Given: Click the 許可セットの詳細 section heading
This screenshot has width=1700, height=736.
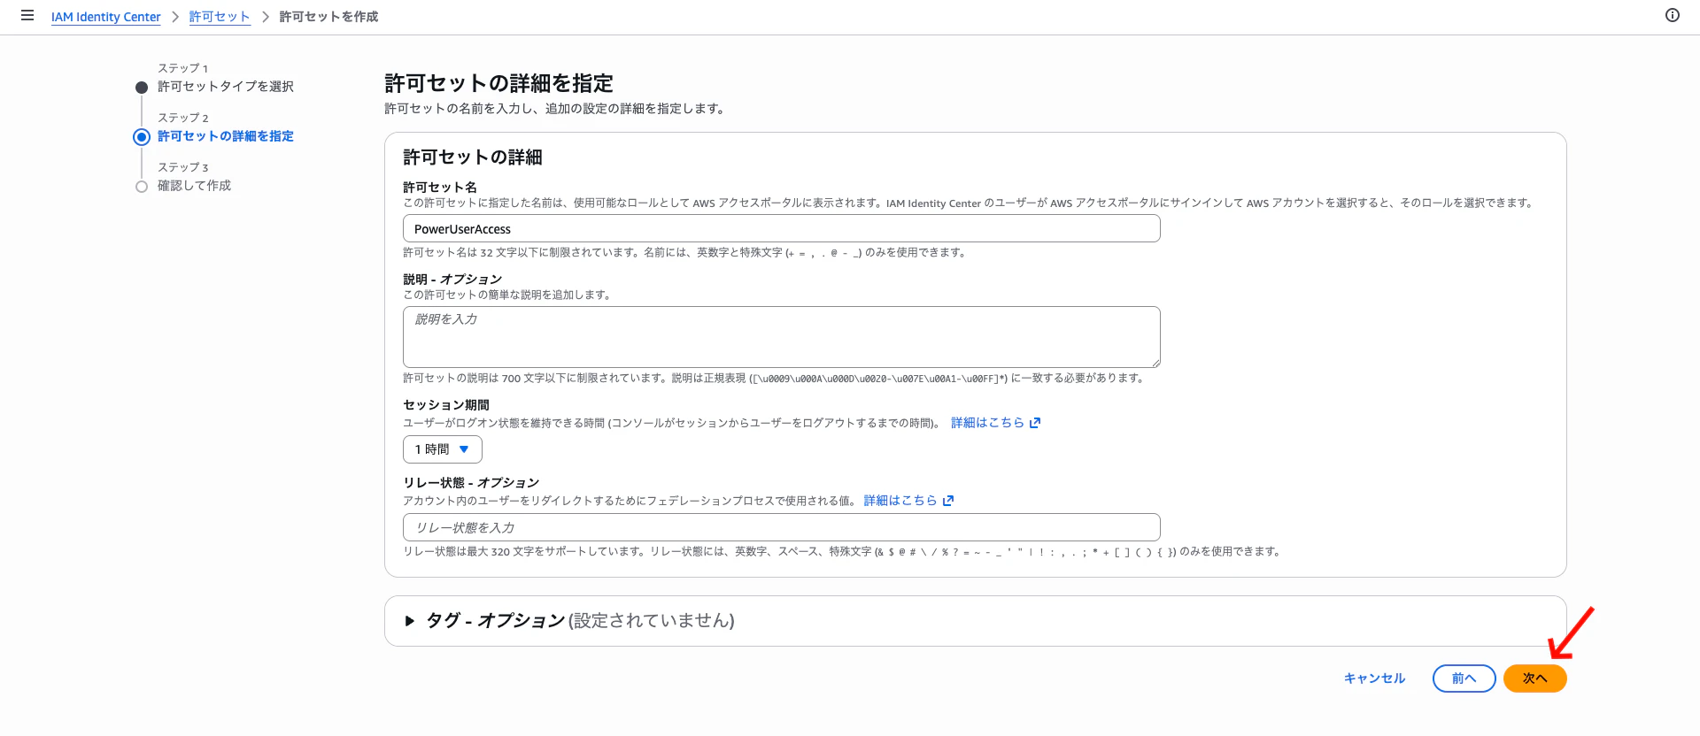Looking at the screenshot, I should point(472,157).
